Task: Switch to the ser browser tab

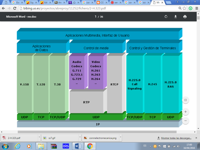Action: tap(116, 2)
